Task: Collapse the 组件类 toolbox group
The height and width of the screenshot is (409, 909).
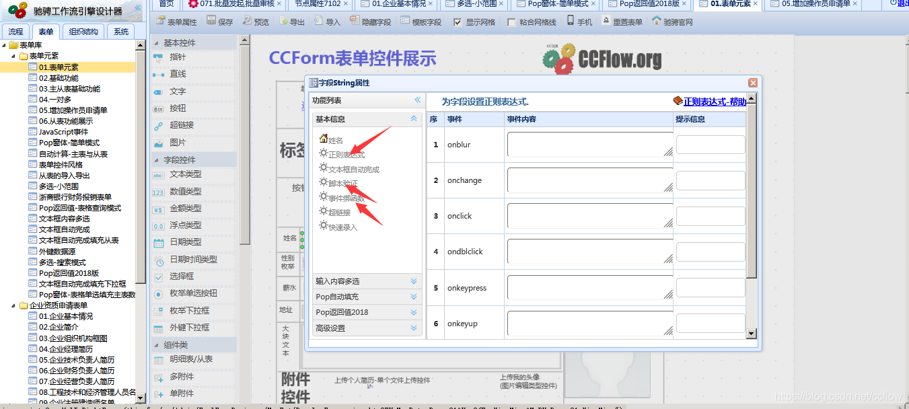Action: [155, 345]
